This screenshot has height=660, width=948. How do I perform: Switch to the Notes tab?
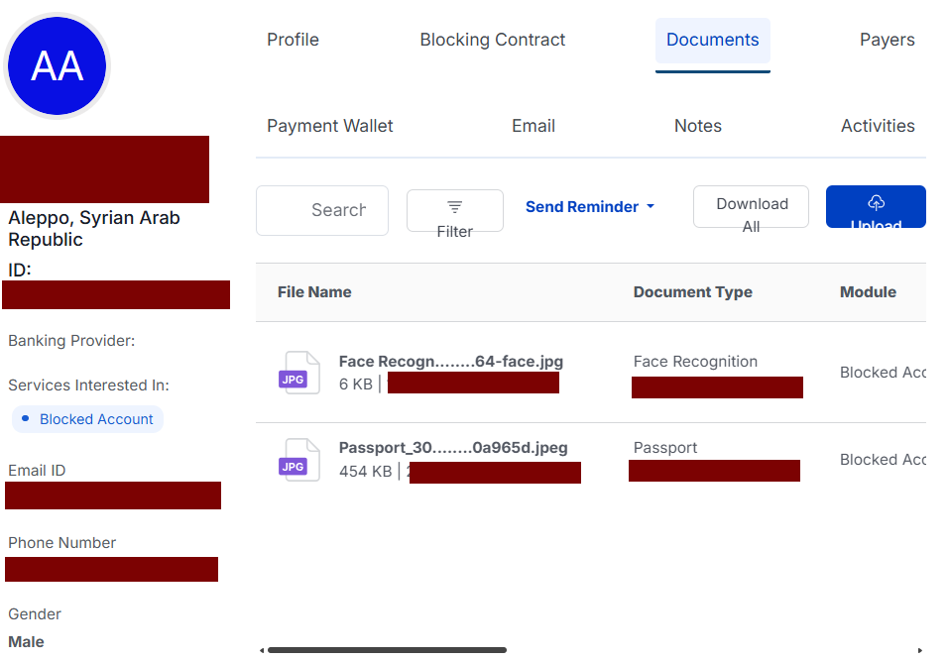698,126
